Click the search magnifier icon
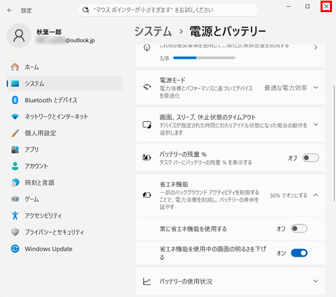This screenshot has width=336, height=297. pyautogui.click(x=85, y=10)
